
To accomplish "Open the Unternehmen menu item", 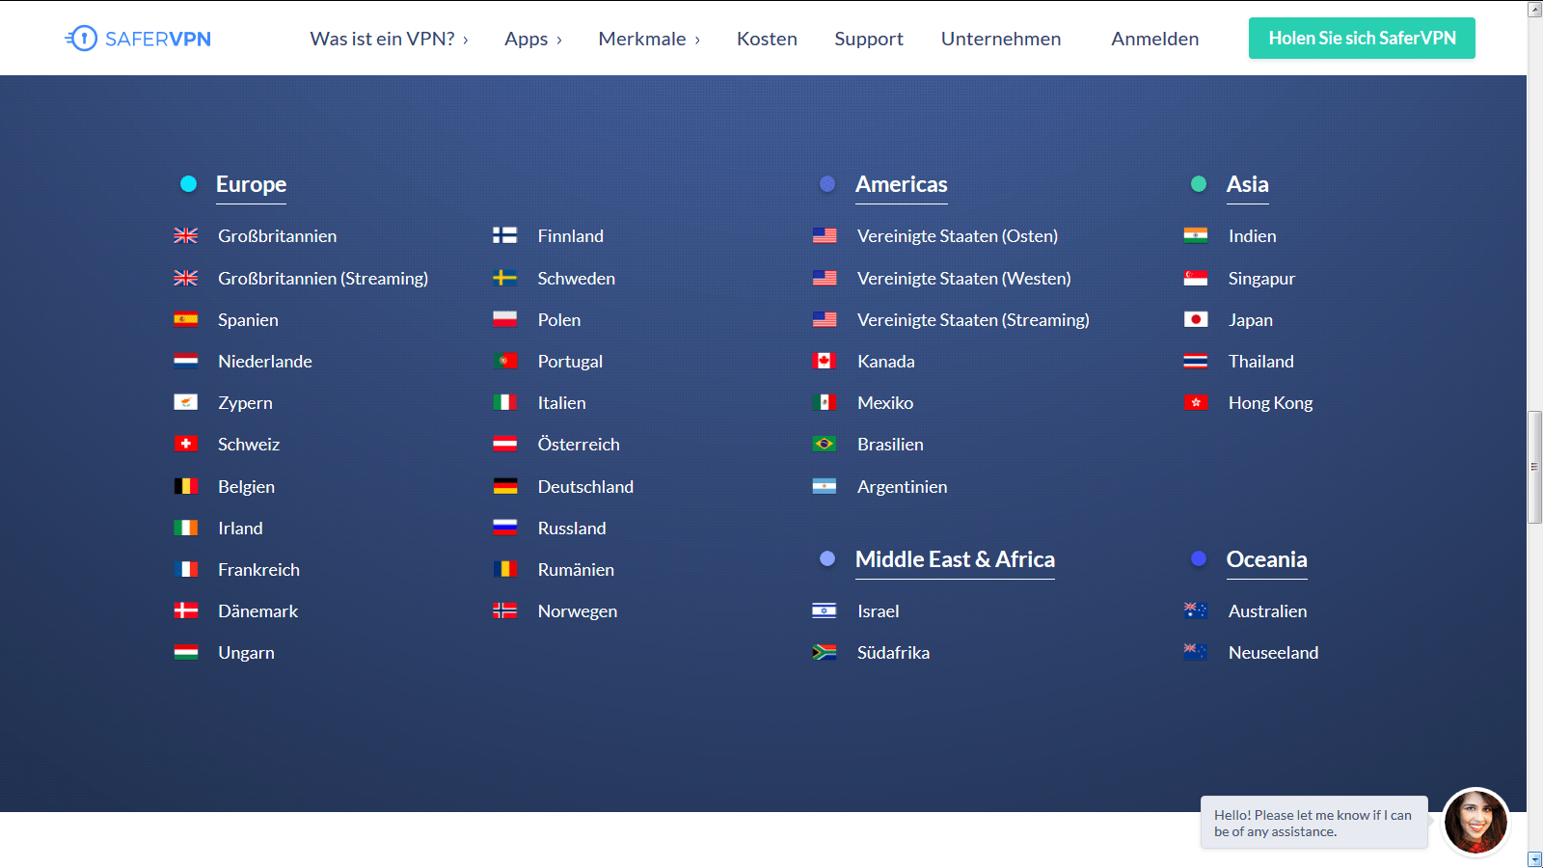I will (1001, 39).
